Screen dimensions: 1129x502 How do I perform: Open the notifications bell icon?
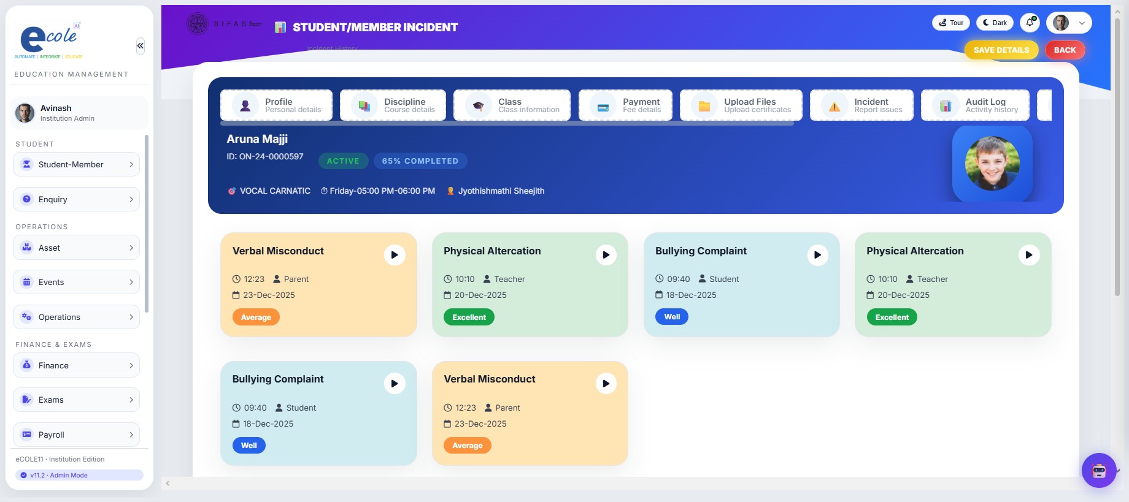pos(1030,23)
